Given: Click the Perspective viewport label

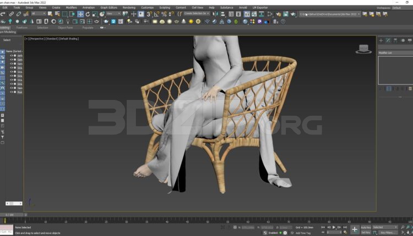Looking at the screenshot, I should 36,38.
